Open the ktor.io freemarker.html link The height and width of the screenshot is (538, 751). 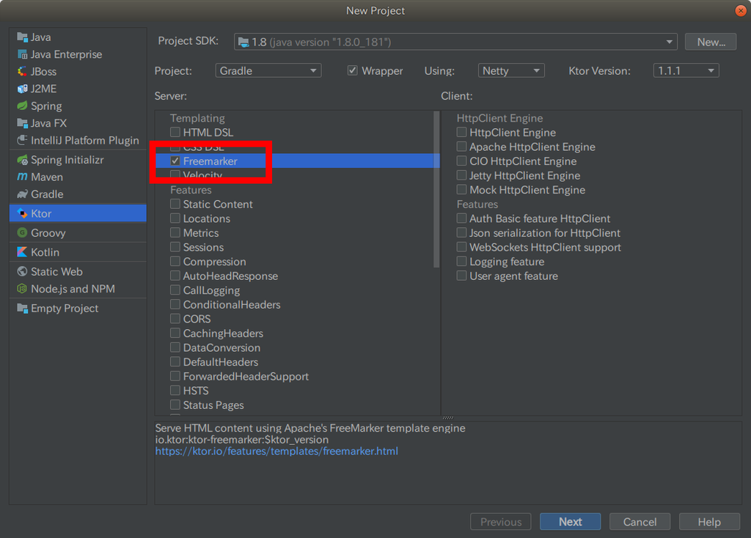point(276,452)
